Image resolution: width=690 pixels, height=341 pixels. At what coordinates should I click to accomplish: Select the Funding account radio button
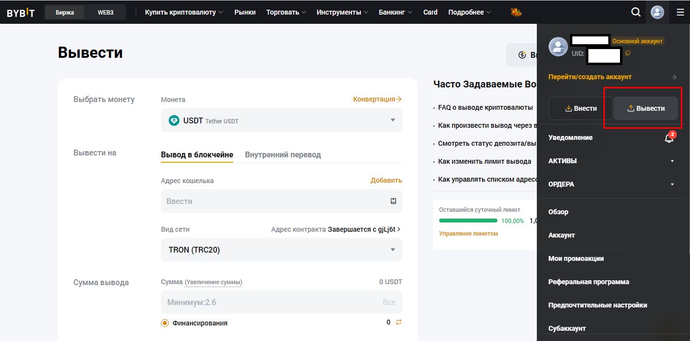165,323
